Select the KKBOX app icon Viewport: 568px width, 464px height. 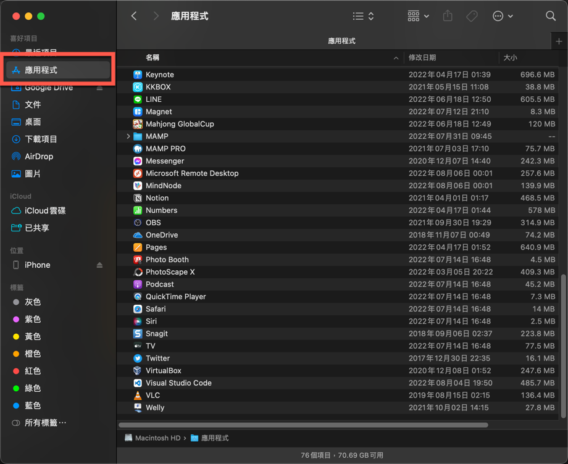click(137, 87)
